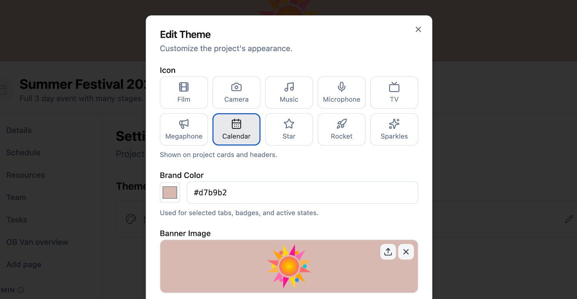The image size is (577, 299).
Task: Open the OB Van overview page
Action: click(37, 242)
